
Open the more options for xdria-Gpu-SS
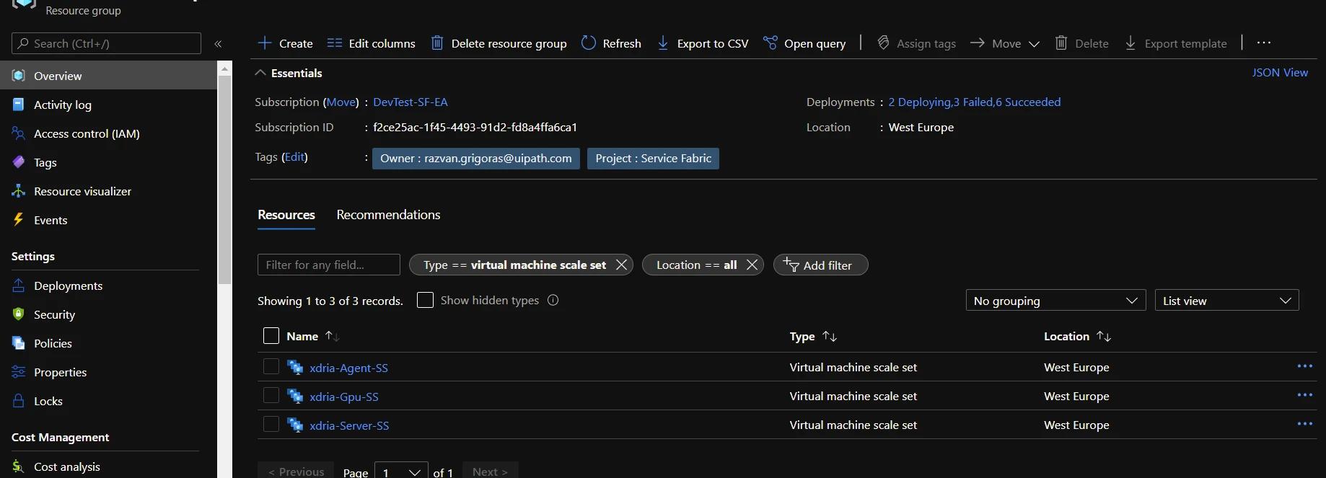click(x=1305, y=395)
